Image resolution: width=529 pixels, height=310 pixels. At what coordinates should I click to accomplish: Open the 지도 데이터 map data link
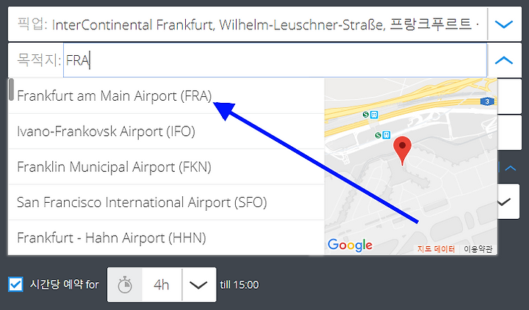coord(436,249)
